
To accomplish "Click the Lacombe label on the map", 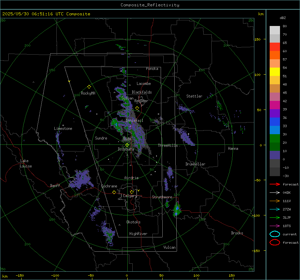I will (144, 84).
